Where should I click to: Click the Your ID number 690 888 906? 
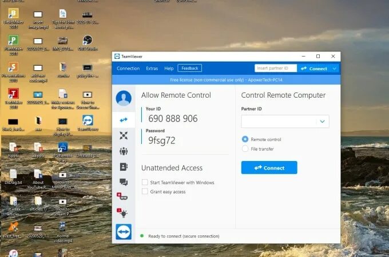(173, 119)
